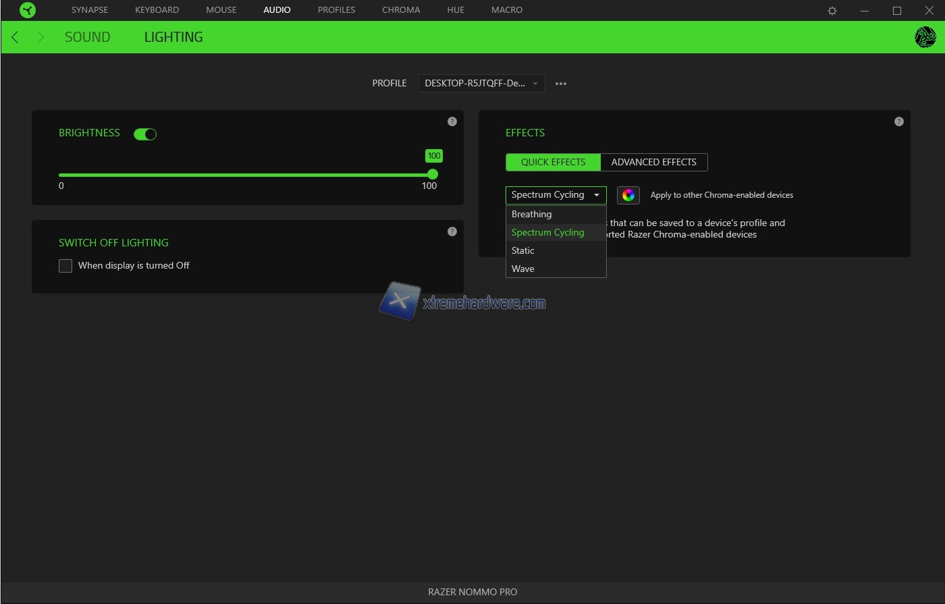Image resolution: width=945 pixels, height=604 pixels.
Task: Open the Profile dropdown
Action: (x=481, y=84)
